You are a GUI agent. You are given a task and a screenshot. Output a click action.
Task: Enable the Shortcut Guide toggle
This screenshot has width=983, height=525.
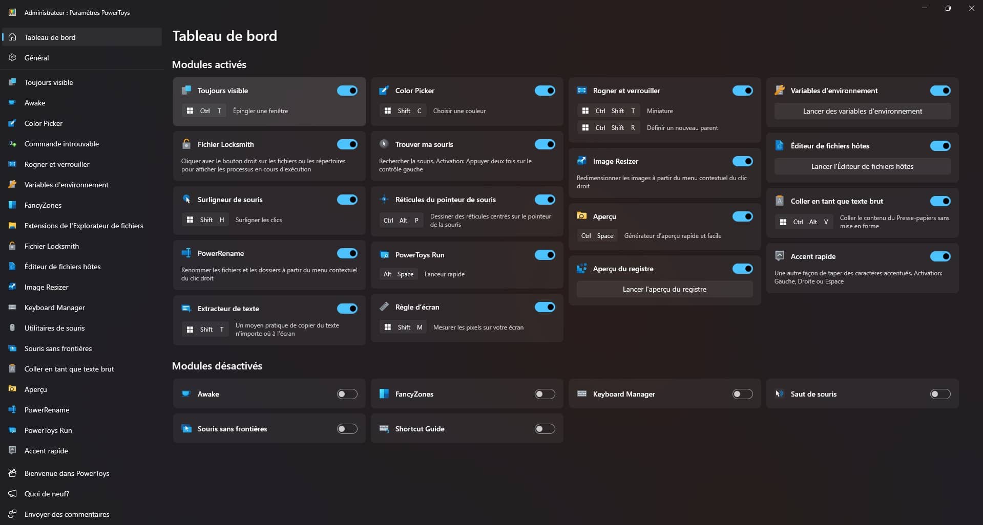pyautogui.click(x=545, y=429)
